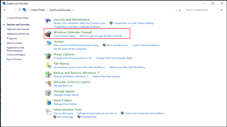Click the Control Panel breadcrumb
227x127 pixels.
tap(37, 10)
